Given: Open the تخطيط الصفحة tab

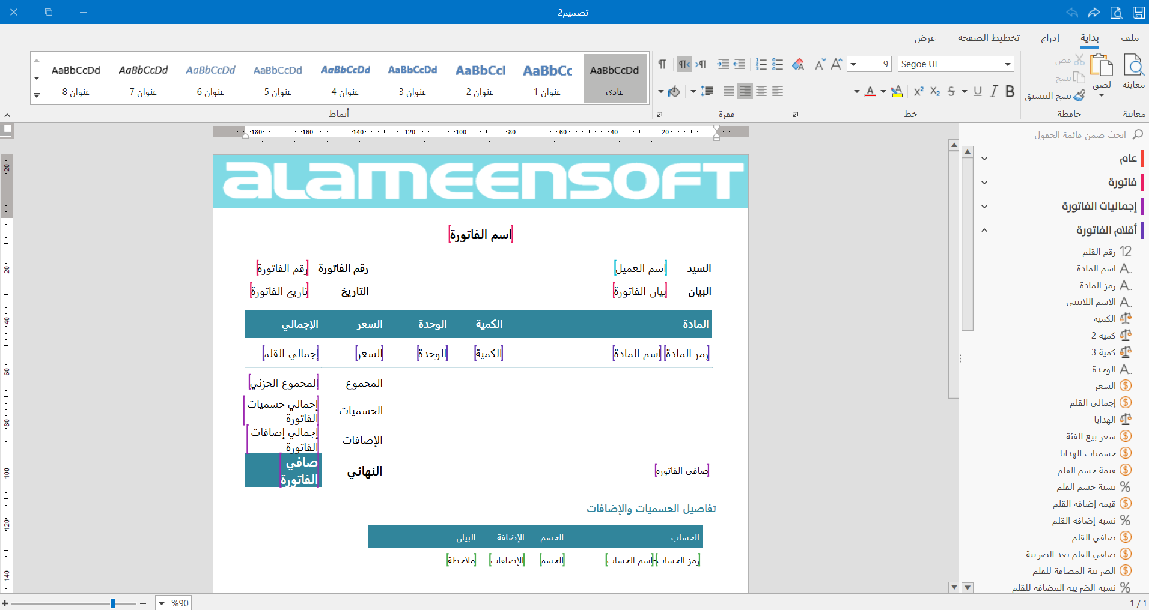Looking at the screenshot, I should (989, 38).
